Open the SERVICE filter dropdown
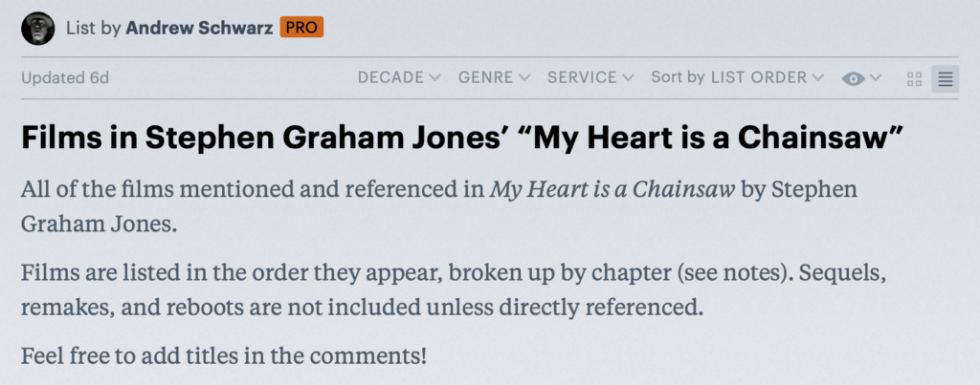 coord(590,78)
